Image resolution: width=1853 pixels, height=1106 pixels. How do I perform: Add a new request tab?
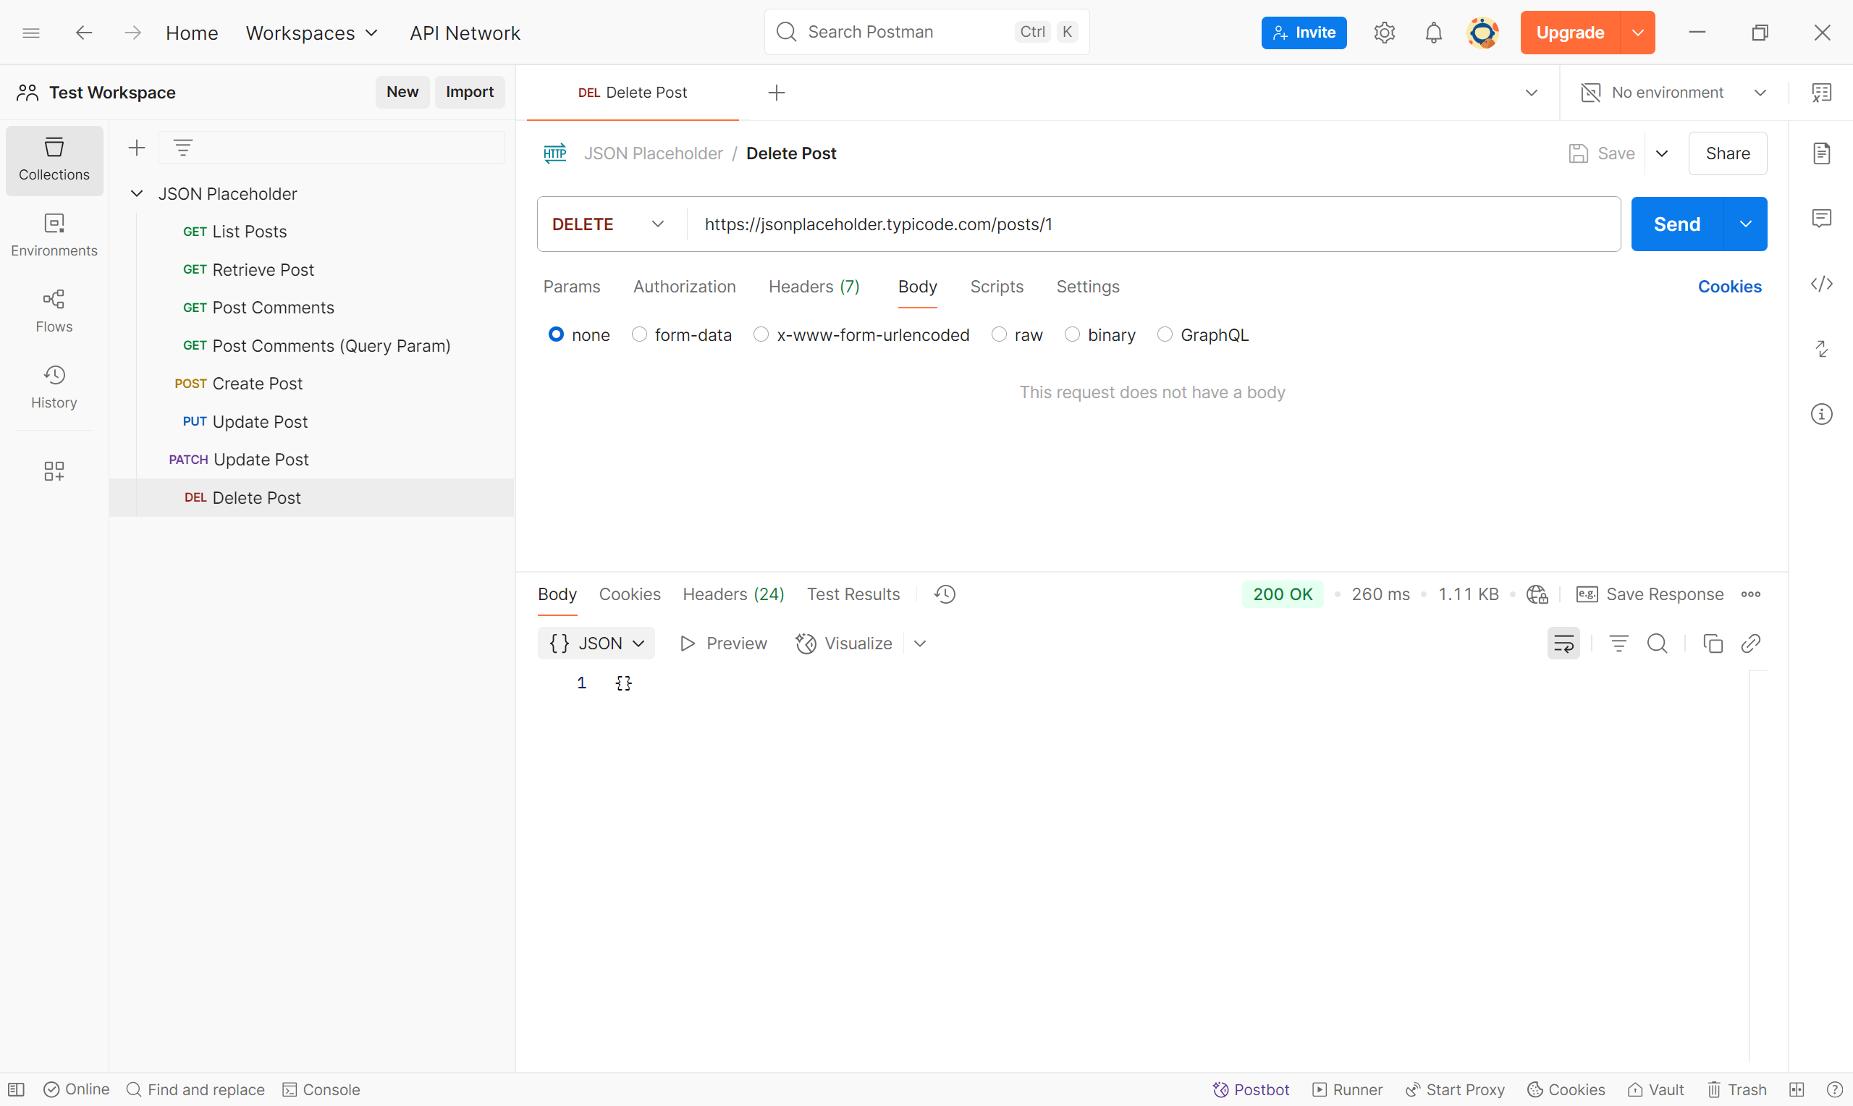[777, 93]
